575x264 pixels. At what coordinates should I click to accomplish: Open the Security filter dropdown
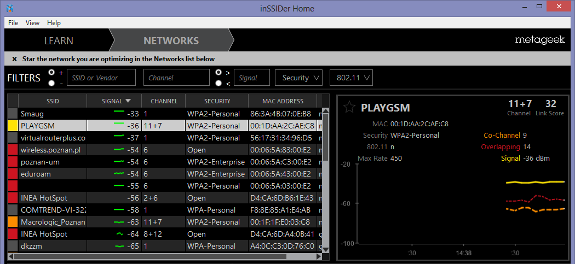(x=298, y=78)
